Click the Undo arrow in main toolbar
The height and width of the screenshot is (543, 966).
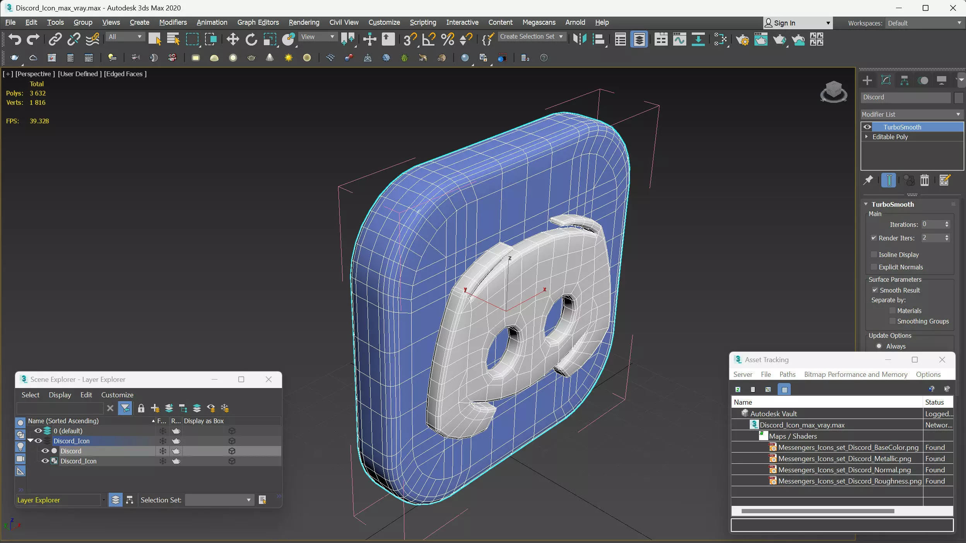[x=14, y=39]
